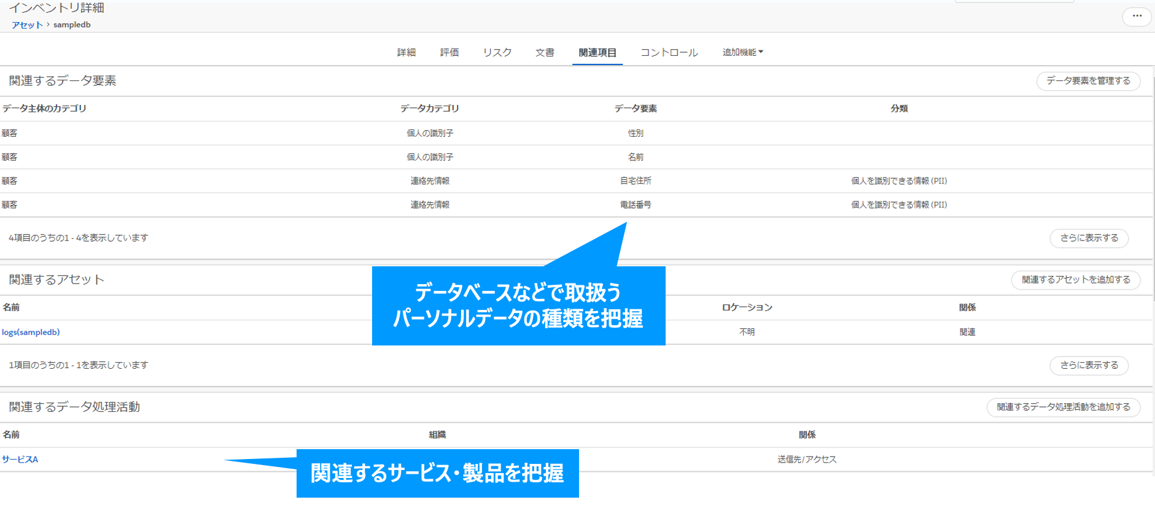
Task: Select the 電話番号 data element row
Action: 635,205
